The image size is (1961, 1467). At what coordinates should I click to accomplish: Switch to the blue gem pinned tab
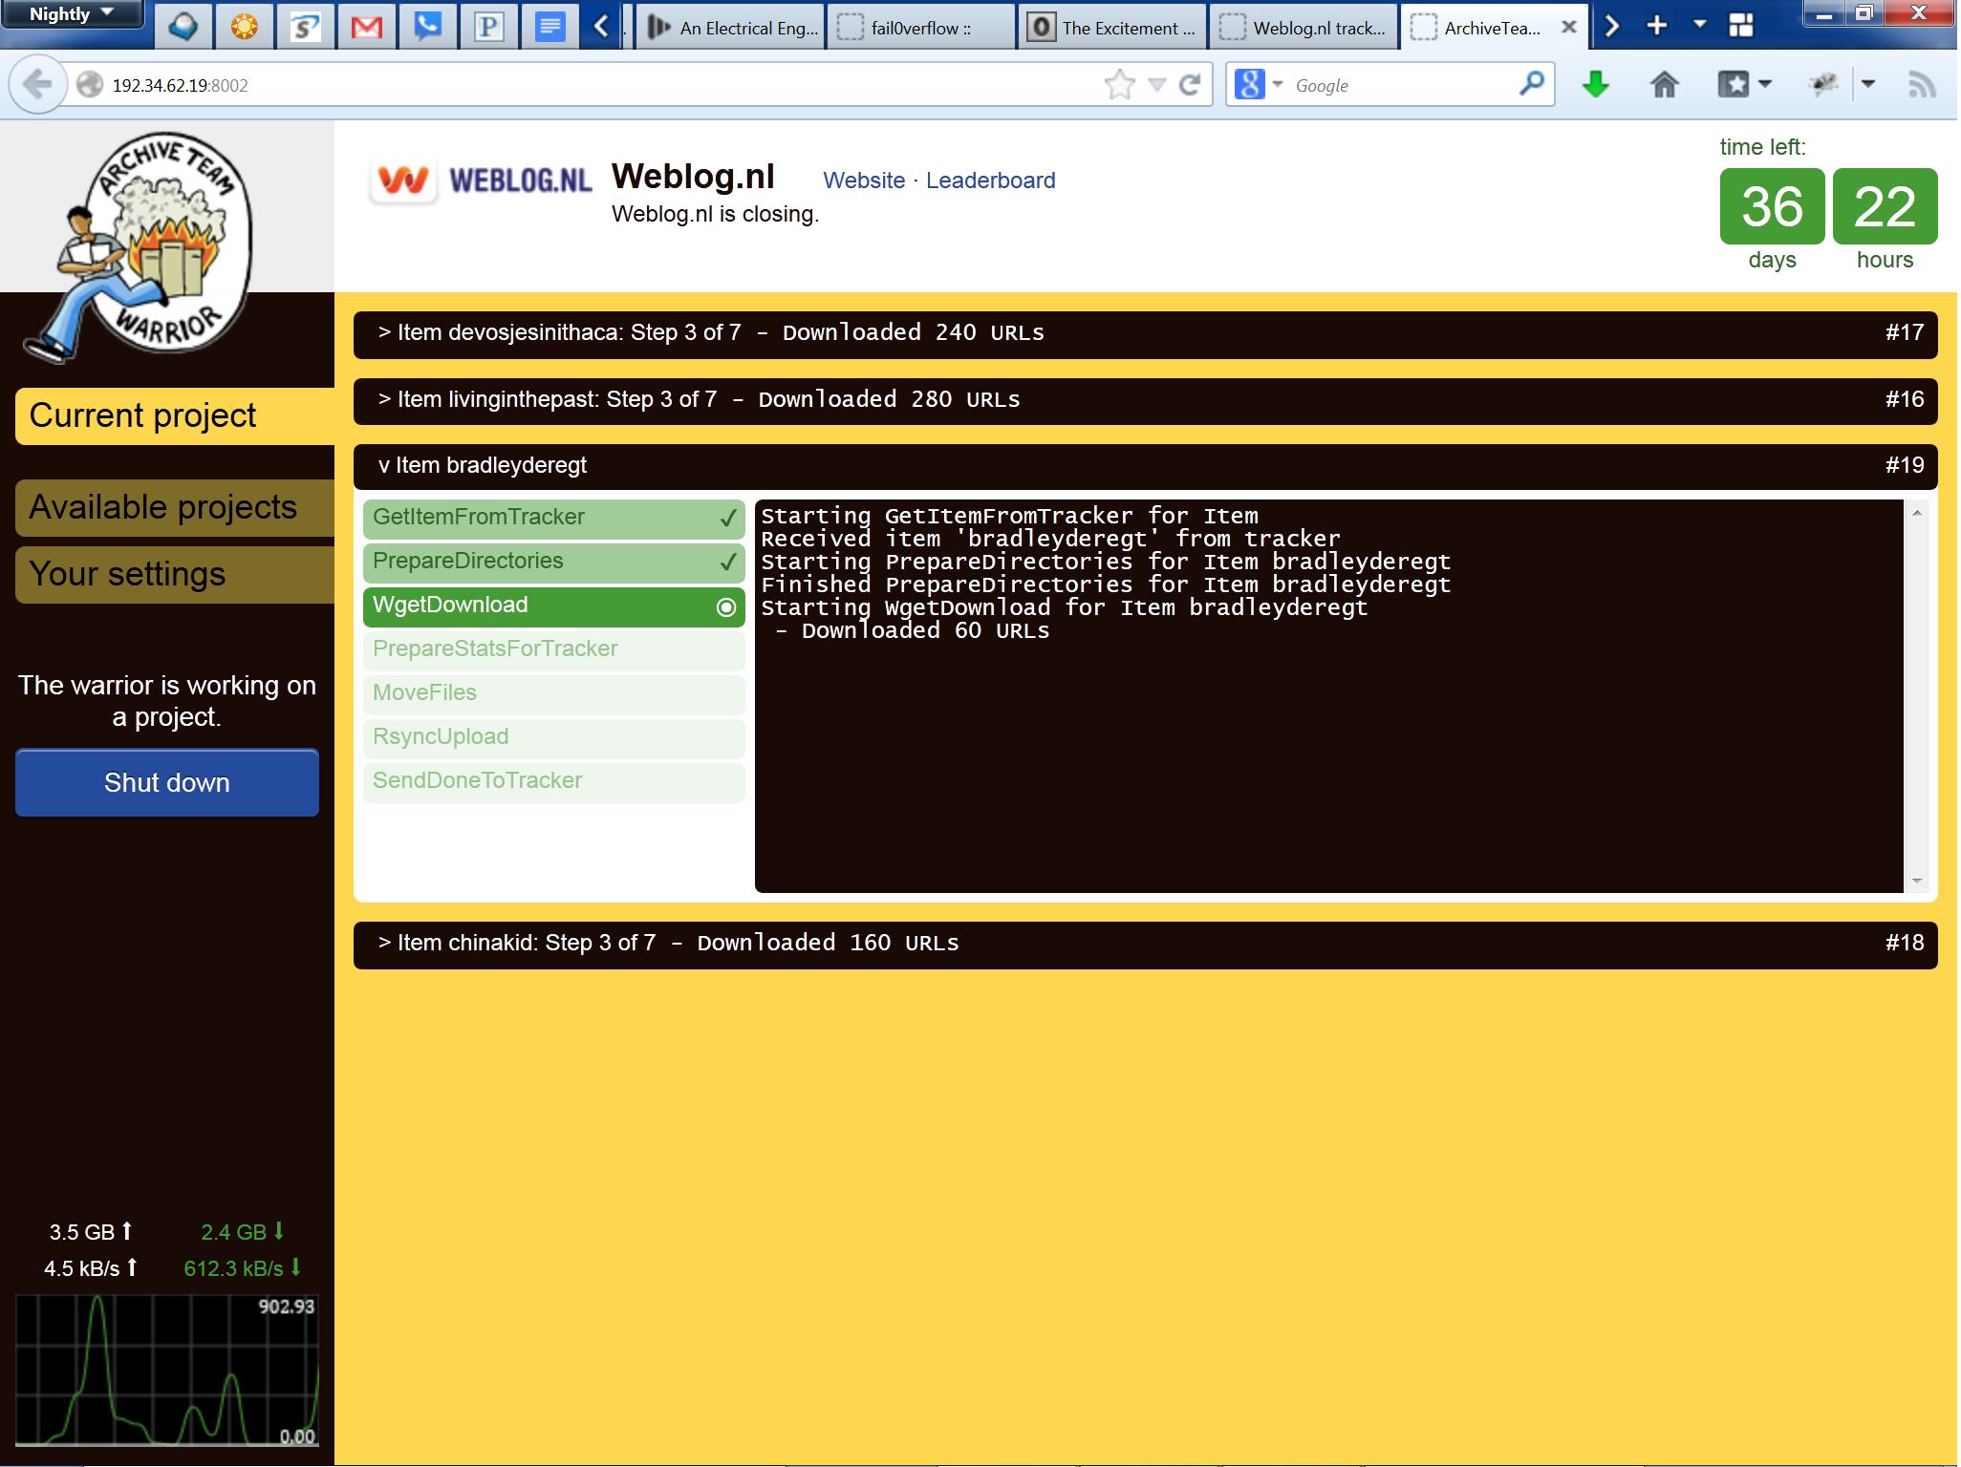[183, 27]
